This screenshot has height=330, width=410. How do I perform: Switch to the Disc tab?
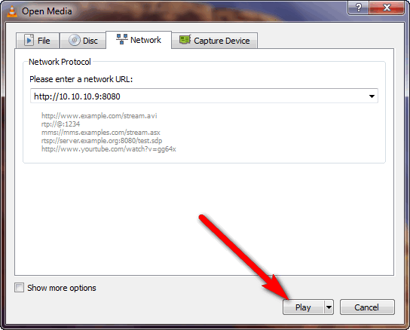click(x=83, y=40)
